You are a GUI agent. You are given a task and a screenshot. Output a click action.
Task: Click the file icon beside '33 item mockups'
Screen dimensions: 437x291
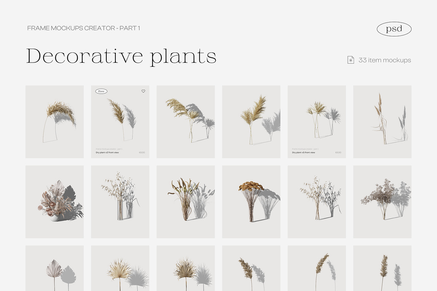tap(351, 60)
